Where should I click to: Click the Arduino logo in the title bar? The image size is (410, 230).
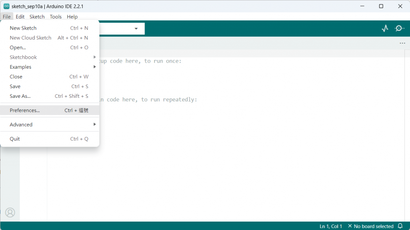click(x=6, y=6)
